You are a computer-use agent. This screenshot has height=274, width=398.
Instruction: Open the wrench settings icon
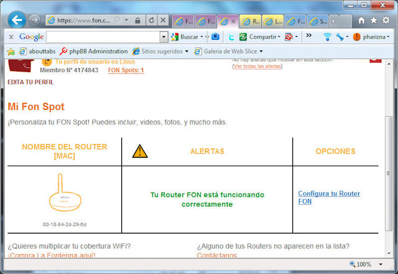click(340, 37)
